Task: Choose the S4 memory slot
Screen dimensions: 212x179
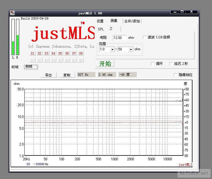Action: point(53,53)
